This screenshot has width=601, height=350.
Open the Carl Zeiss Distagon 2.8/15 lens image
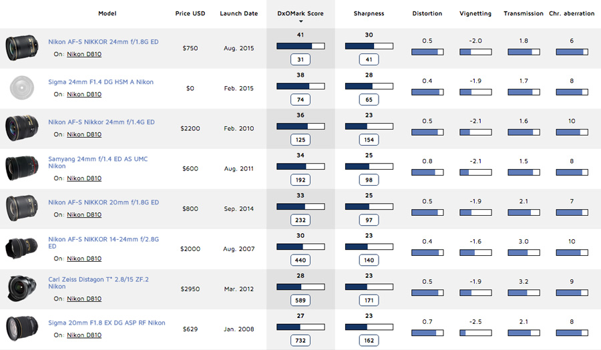click(22, 289)
